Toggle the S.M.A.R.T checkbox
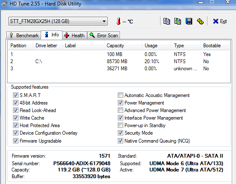This screenshot has width=236, height=184. [x=16, y=95]
